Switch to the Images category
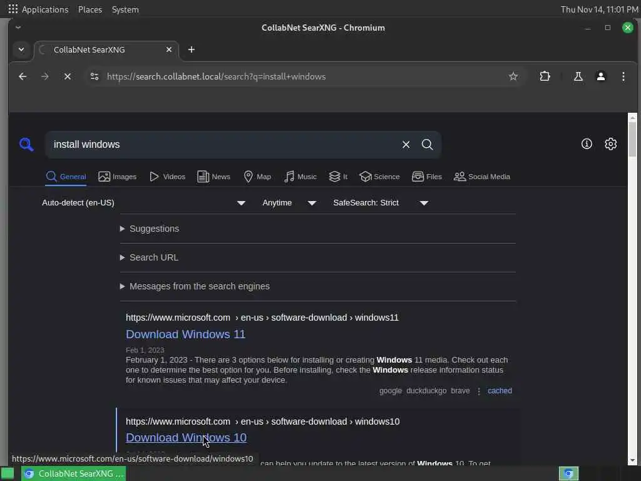 coord(117,177)
